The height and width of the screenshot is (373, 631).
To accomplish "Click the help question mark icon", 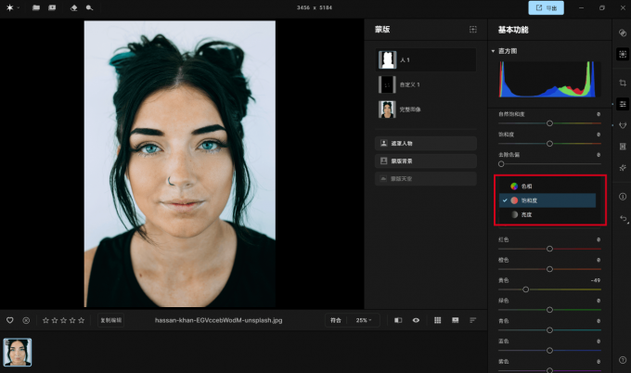I will pyautogui.click(x=623, y=360).
